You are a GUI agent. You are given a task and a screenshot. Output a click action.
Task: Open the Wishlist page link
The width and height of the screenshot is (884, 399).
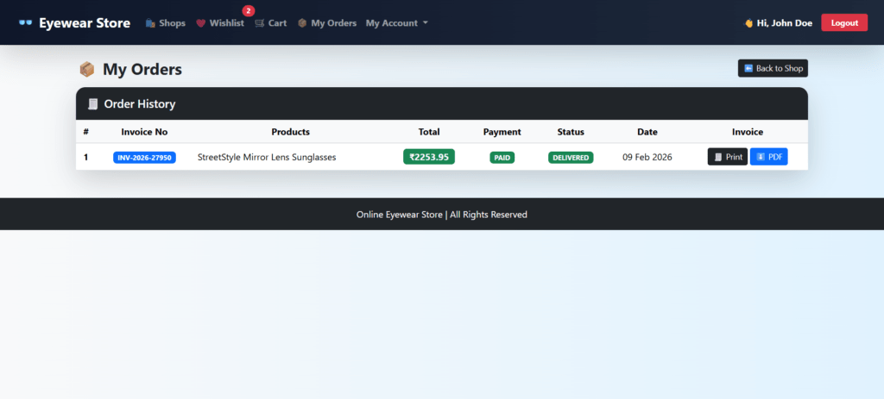click(226, 23)
